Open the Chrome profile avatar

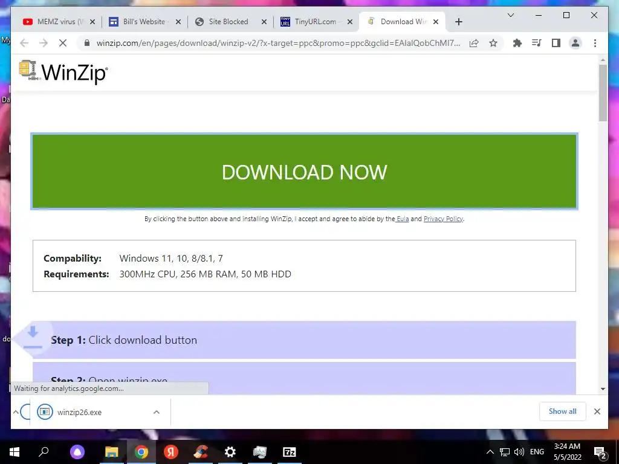click(575, 43)
